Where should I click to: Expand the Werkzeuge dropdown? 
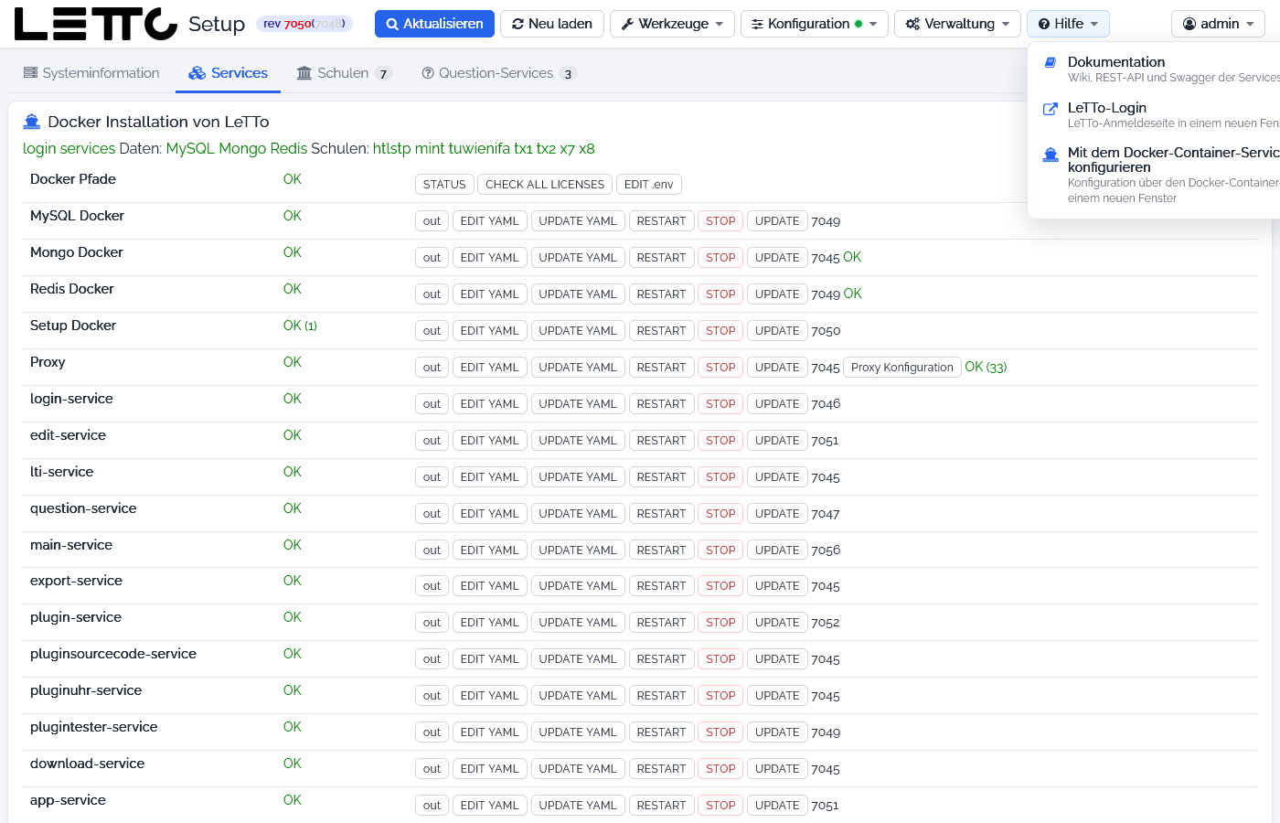672,24
